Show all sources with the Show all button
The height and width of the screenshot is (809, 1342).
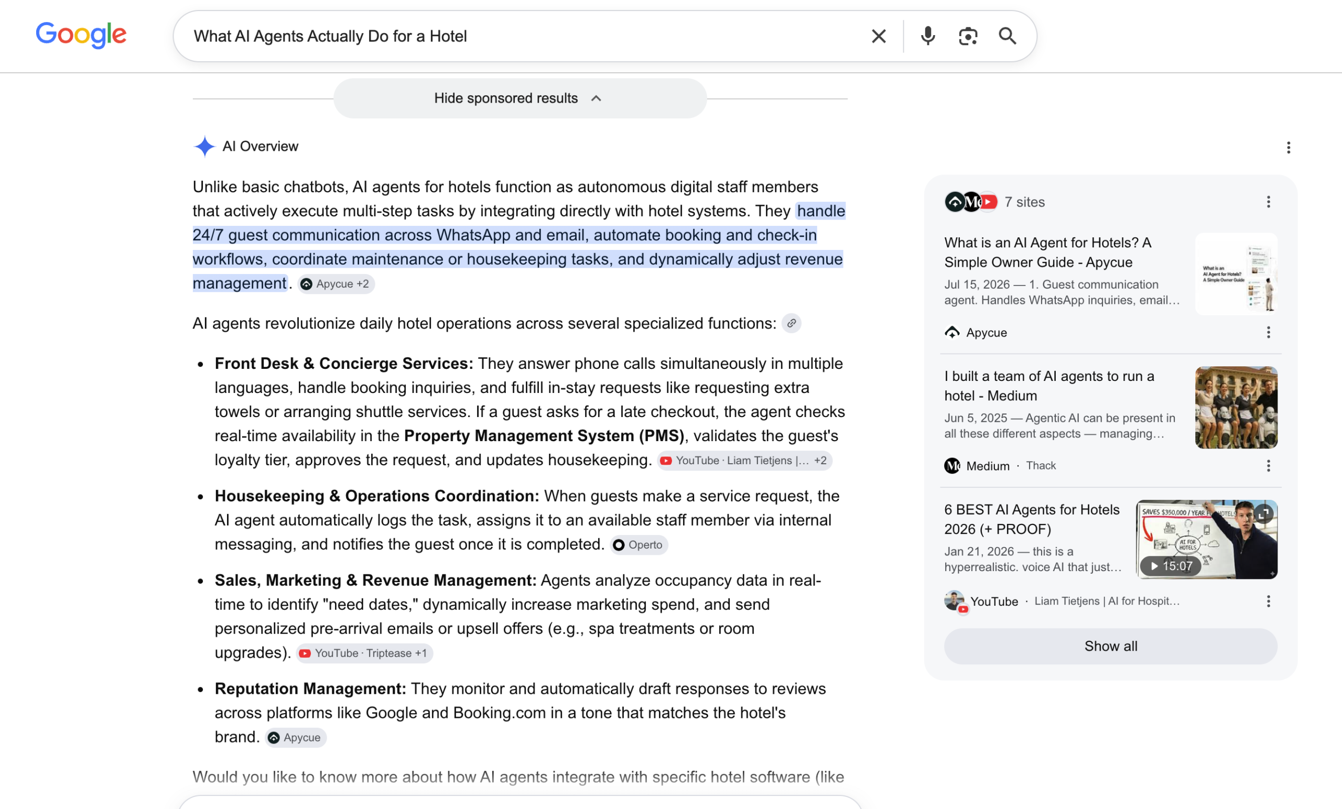pyautogui.click(x=1110, y=646)
